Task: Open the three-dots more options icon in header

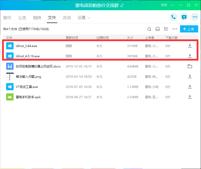Action: [x=195, y=17]
